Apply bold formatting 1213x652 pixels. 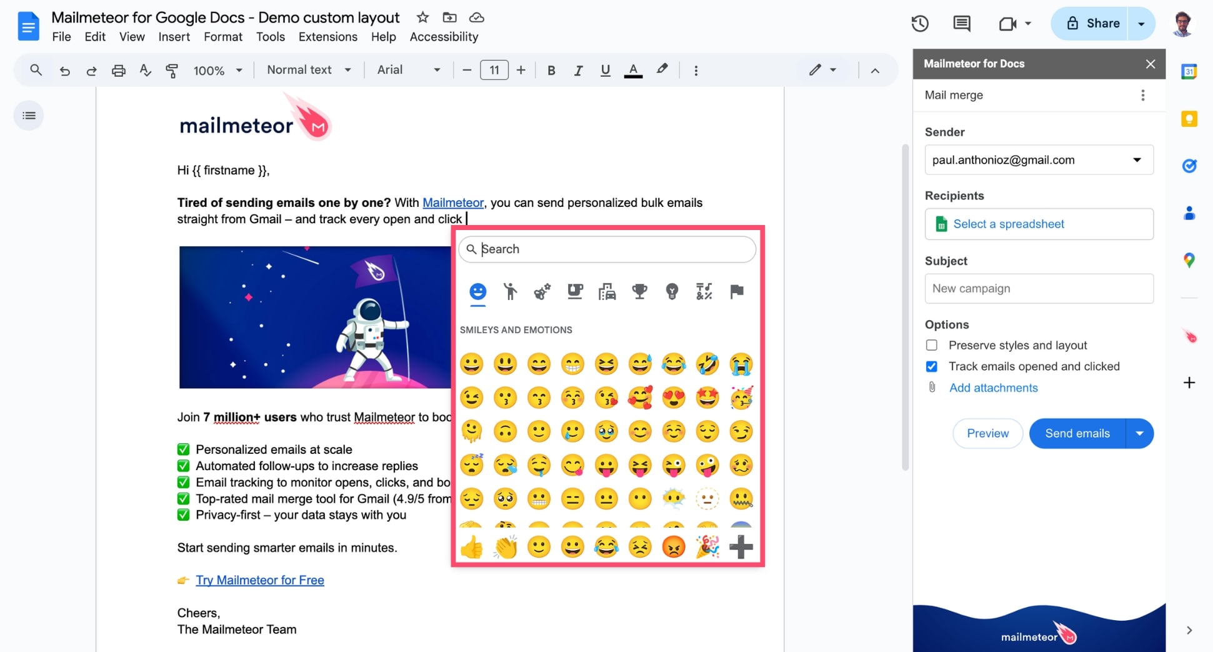(551, 71)
